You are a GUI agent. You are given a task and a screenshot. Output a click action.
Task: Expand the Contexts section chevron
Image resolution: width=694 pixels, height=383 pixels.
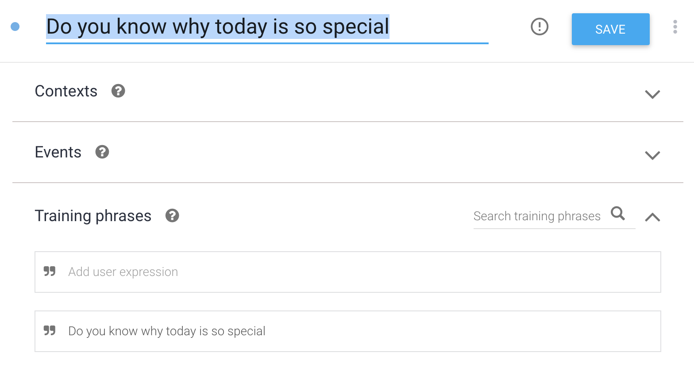pyautogui.click(x=652, y=94)
